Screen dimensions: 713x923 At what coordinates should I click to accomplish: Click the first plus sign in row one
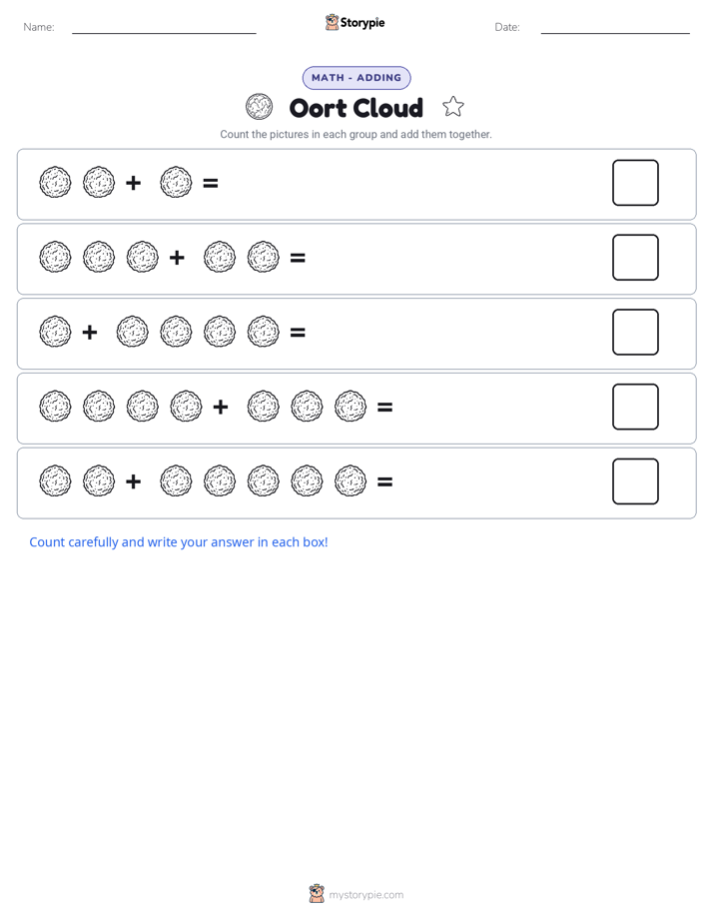[134, 183]
